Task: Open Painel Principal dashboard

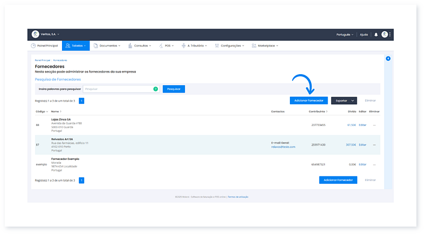Action: [x=45, y=46]
